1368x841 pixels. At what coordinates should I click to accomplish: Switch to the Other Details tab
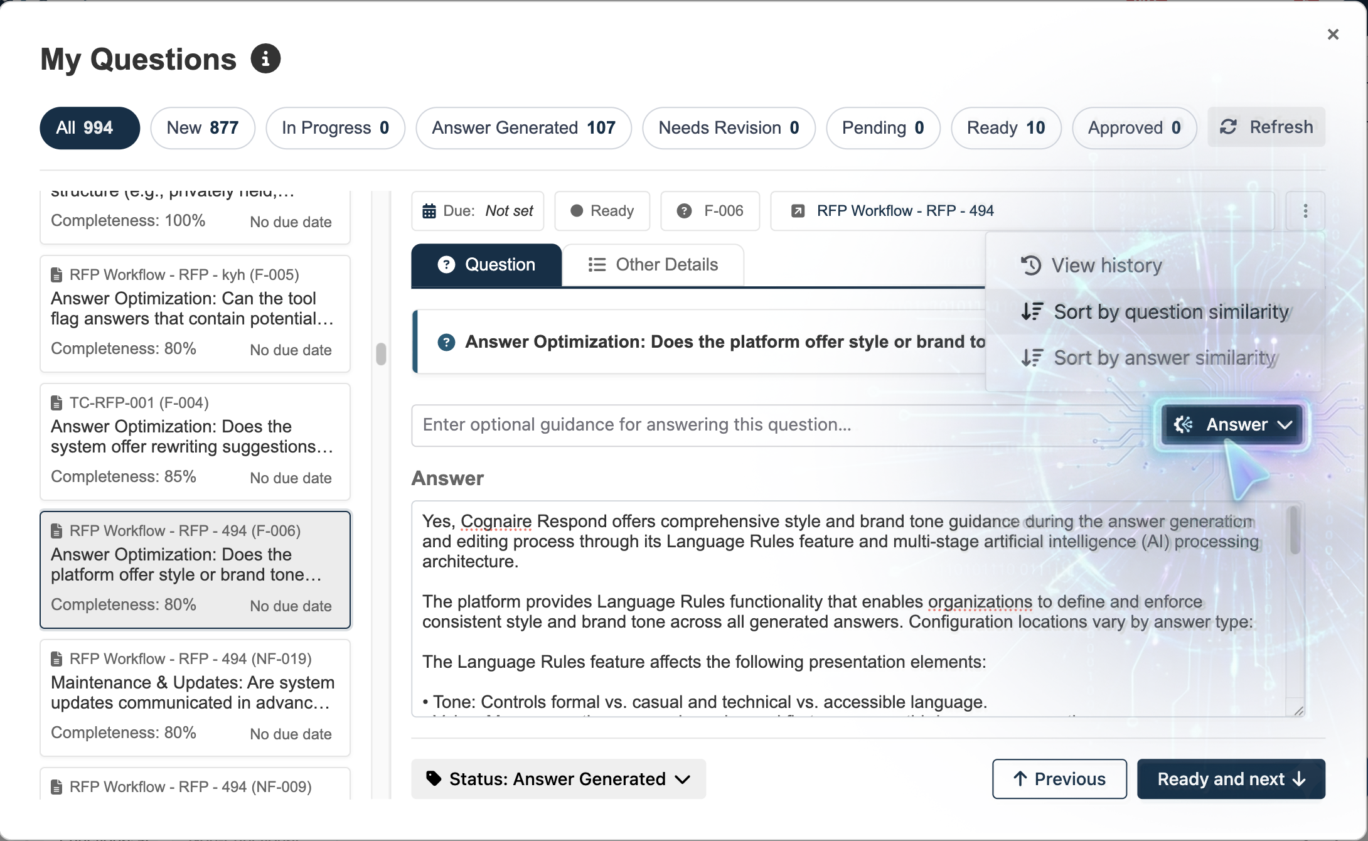click(653, 264)
